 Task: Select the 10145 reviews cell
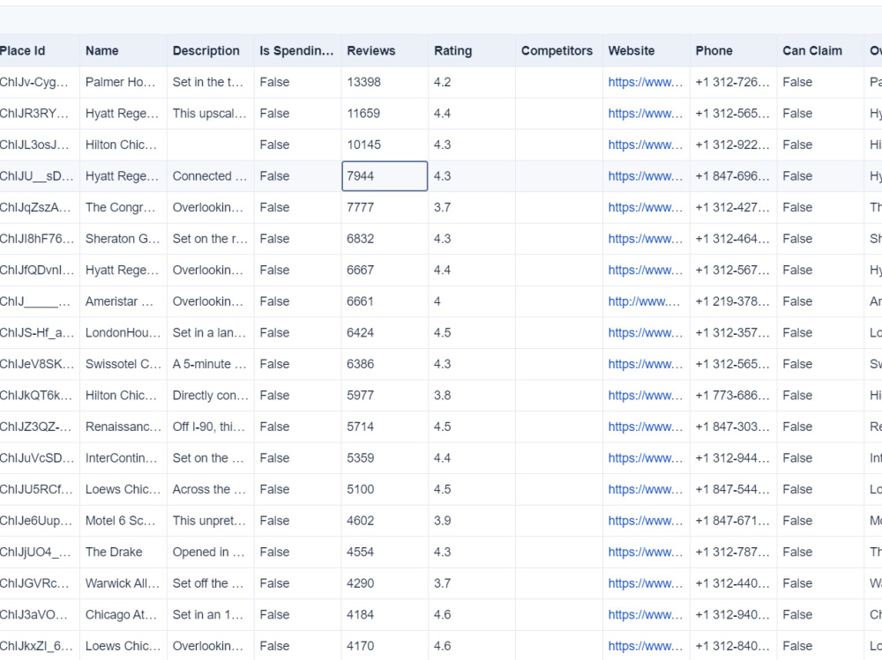pos(385,145)
